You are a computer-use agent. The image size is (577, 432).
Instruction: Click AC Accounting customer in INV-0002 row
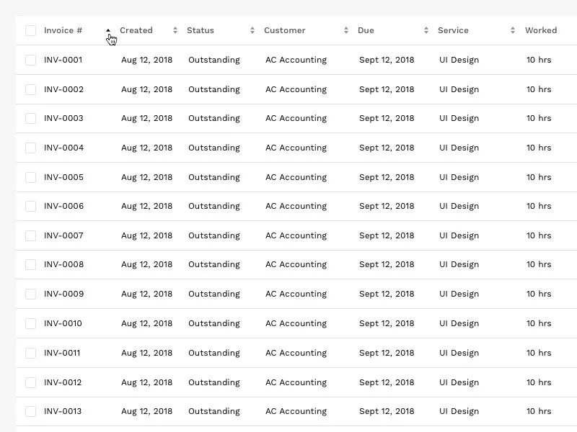point(296,89)
